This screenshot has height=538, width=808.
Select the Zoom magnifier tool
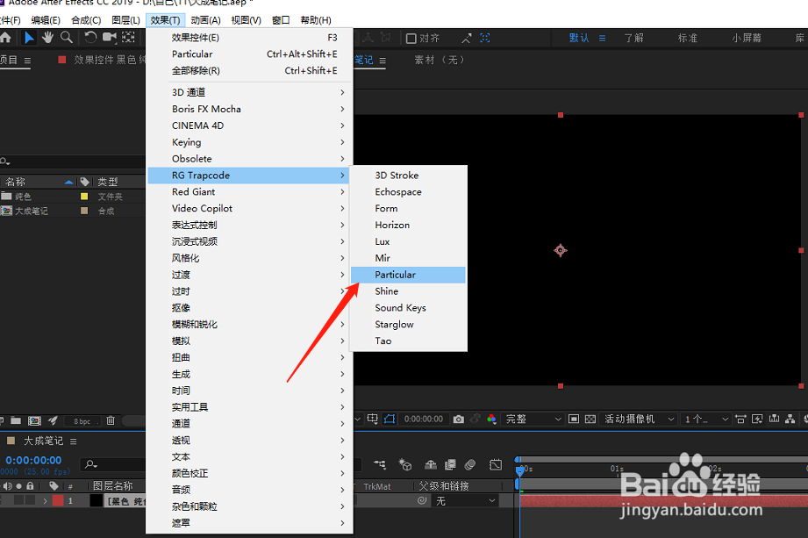tap(67, 38)
